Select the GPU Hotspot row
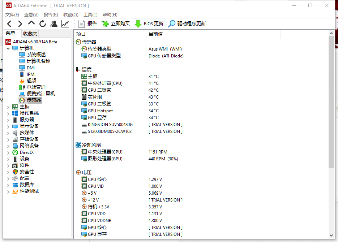Screen dimensions: 338x242 coord(201,111)
